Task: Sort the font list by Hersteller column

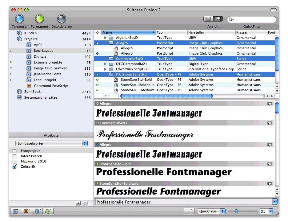Action: tap(211, 32)
